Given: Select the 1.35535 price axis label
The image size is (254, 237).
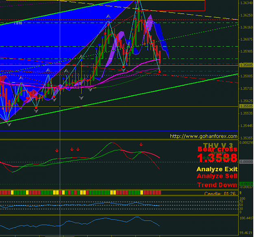Looking at the screenshot, I should (246, 113).
